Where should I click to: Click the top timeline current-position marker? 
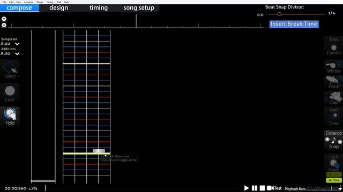[x=136, y=21]
